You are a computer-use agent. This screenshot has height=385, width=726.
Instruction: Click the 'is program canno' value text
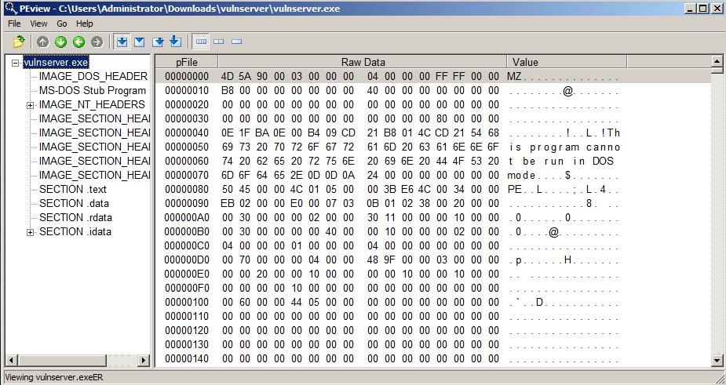tap(565, 147)
